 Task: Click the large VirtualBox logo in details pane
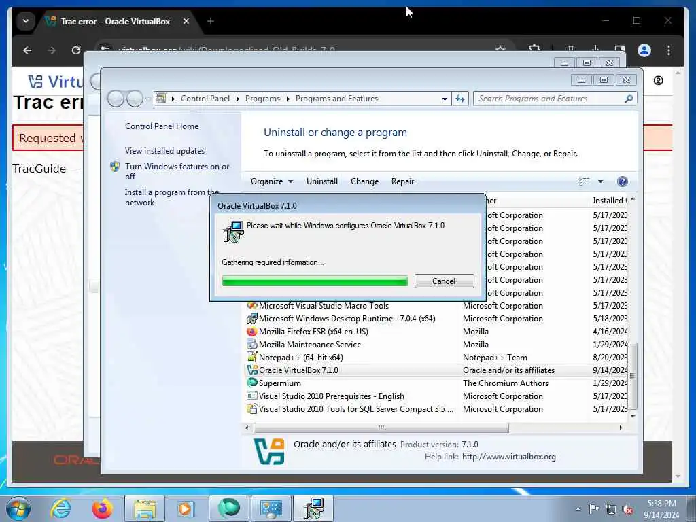(268, 451)
